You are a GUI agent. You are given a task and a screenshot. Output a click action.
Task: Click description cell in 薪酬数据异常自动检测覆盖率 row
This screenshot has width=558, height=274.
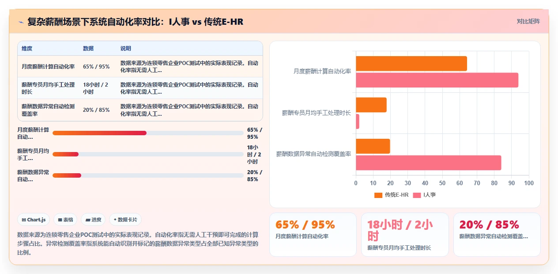click(x=189, y=110)
